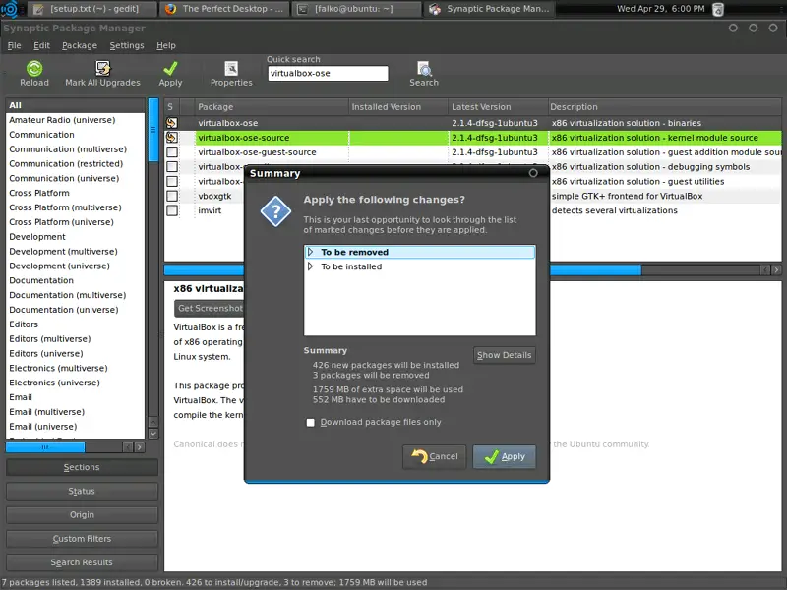Screen dimensions: 787x590
Task: Click the green Apply checkmark in toolbar
Action: (171, 69)
